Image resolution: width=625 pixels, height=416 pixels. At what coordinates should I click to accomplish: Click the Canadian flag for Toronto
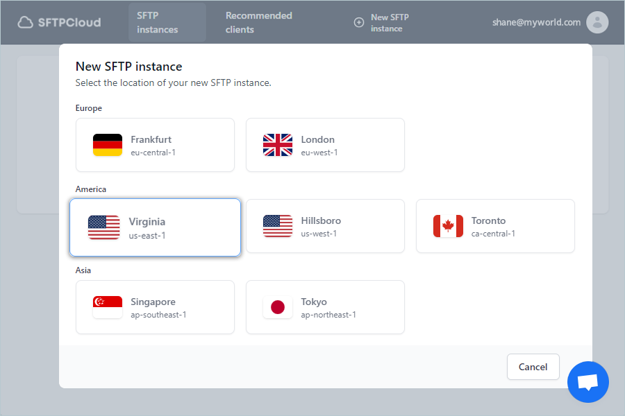(448, 226)
